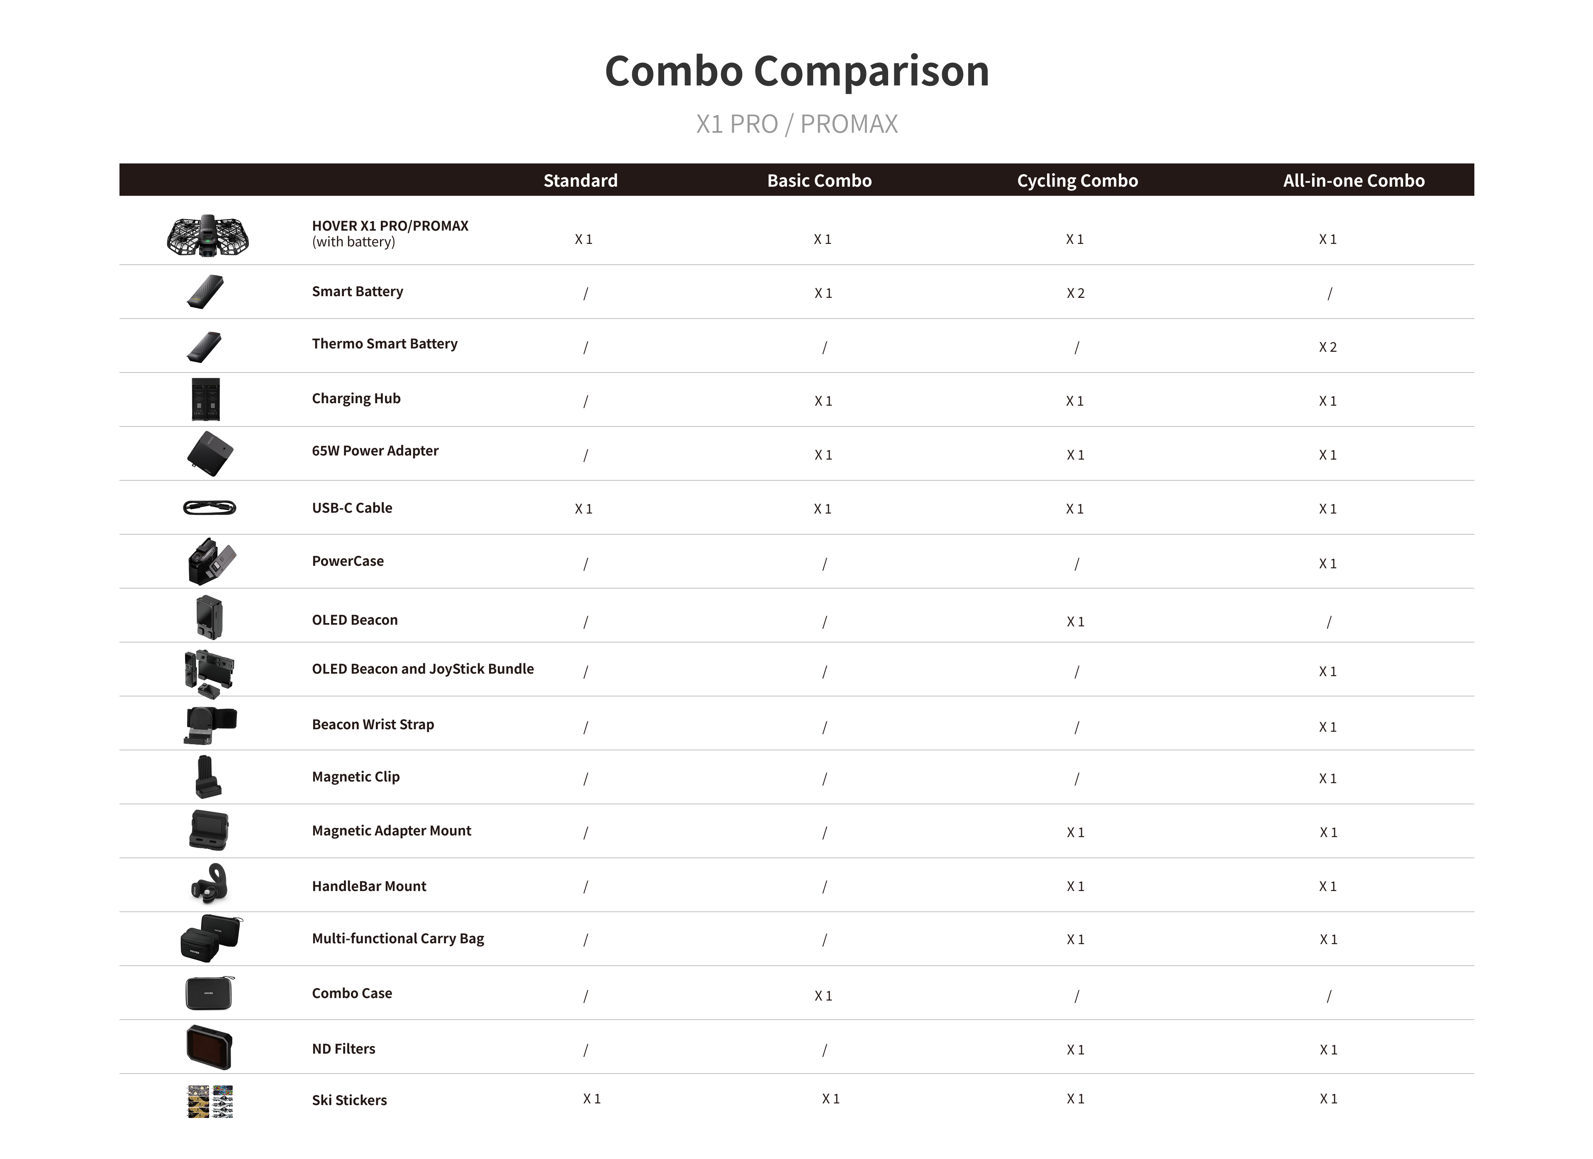This screenshot has width=1593, height=1159.
Task: Select the ND Filters icon
Action: click(209, 1047)
